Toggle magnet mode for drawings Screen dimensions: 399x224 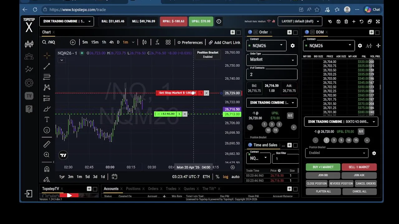47,169
